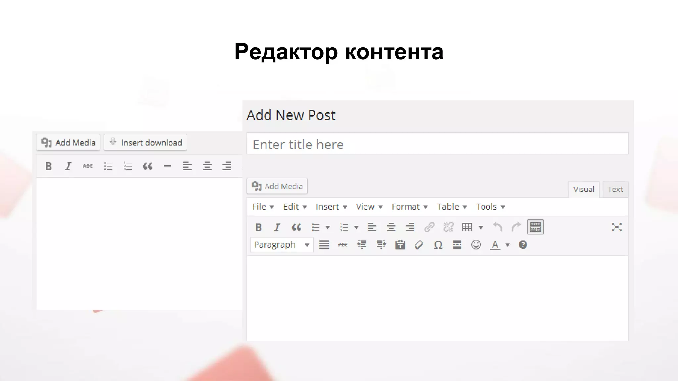The width and height of the screenshot is (678, 381).
Task: Open the Tools menu
Action: coord(491,207)
